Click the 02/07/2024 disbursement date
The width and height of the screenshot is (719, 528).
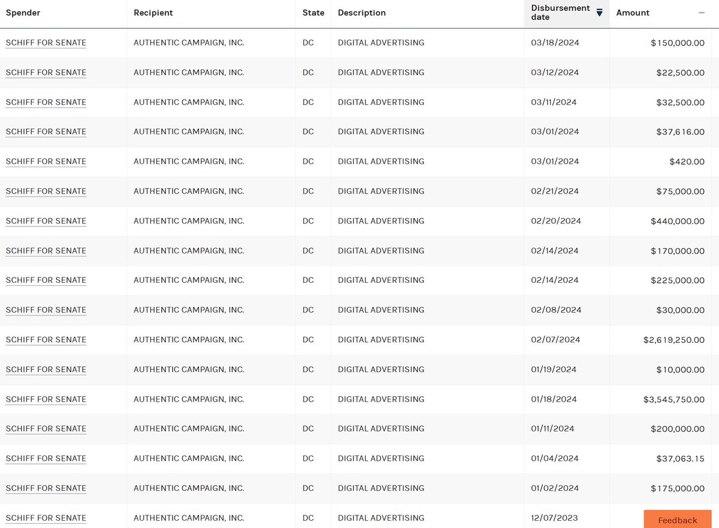[x=555, y=340]
